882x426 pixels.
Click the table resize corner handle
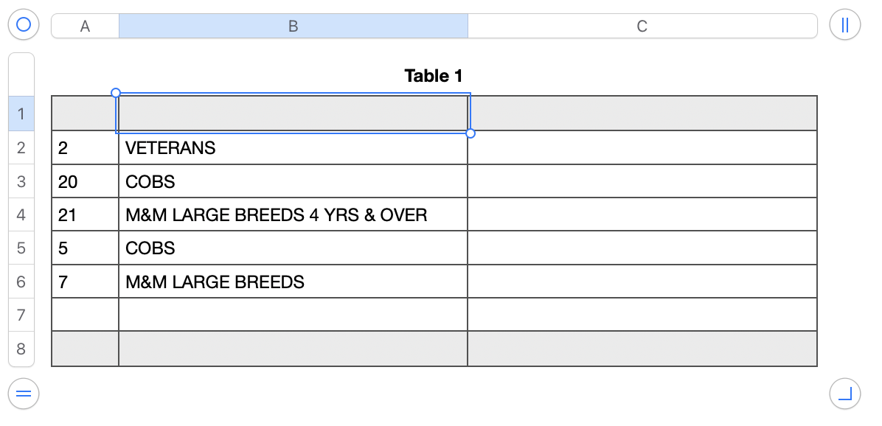(844, 394)
